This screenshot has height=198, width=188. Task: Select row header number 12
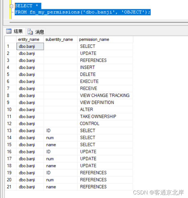click(x=11, y=124)
